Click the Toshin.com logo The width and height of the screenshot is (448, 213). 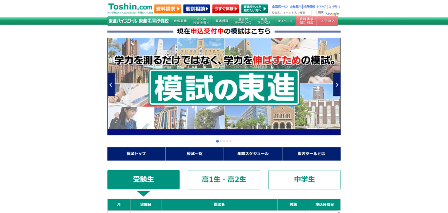[x=130, y=7]
